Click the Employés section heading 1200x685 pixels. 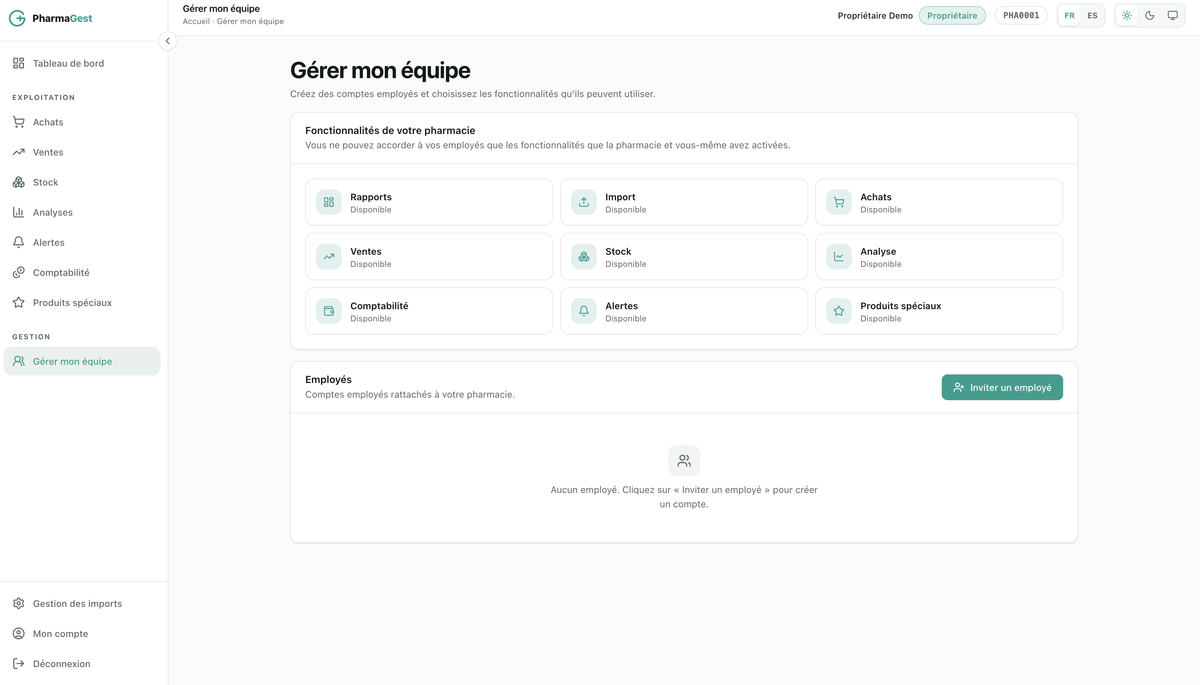click(328, 380)
